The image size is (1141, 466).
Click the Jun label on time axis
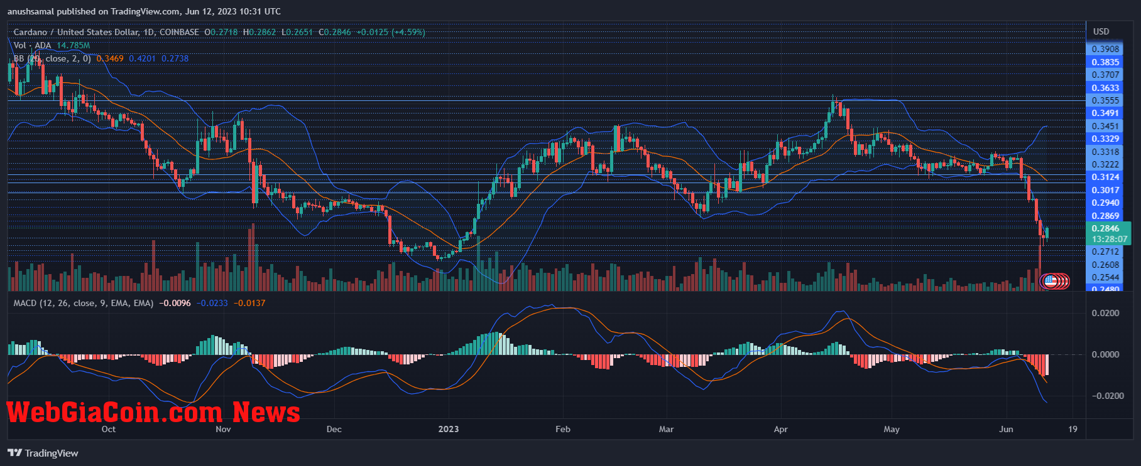(1006, 429)
